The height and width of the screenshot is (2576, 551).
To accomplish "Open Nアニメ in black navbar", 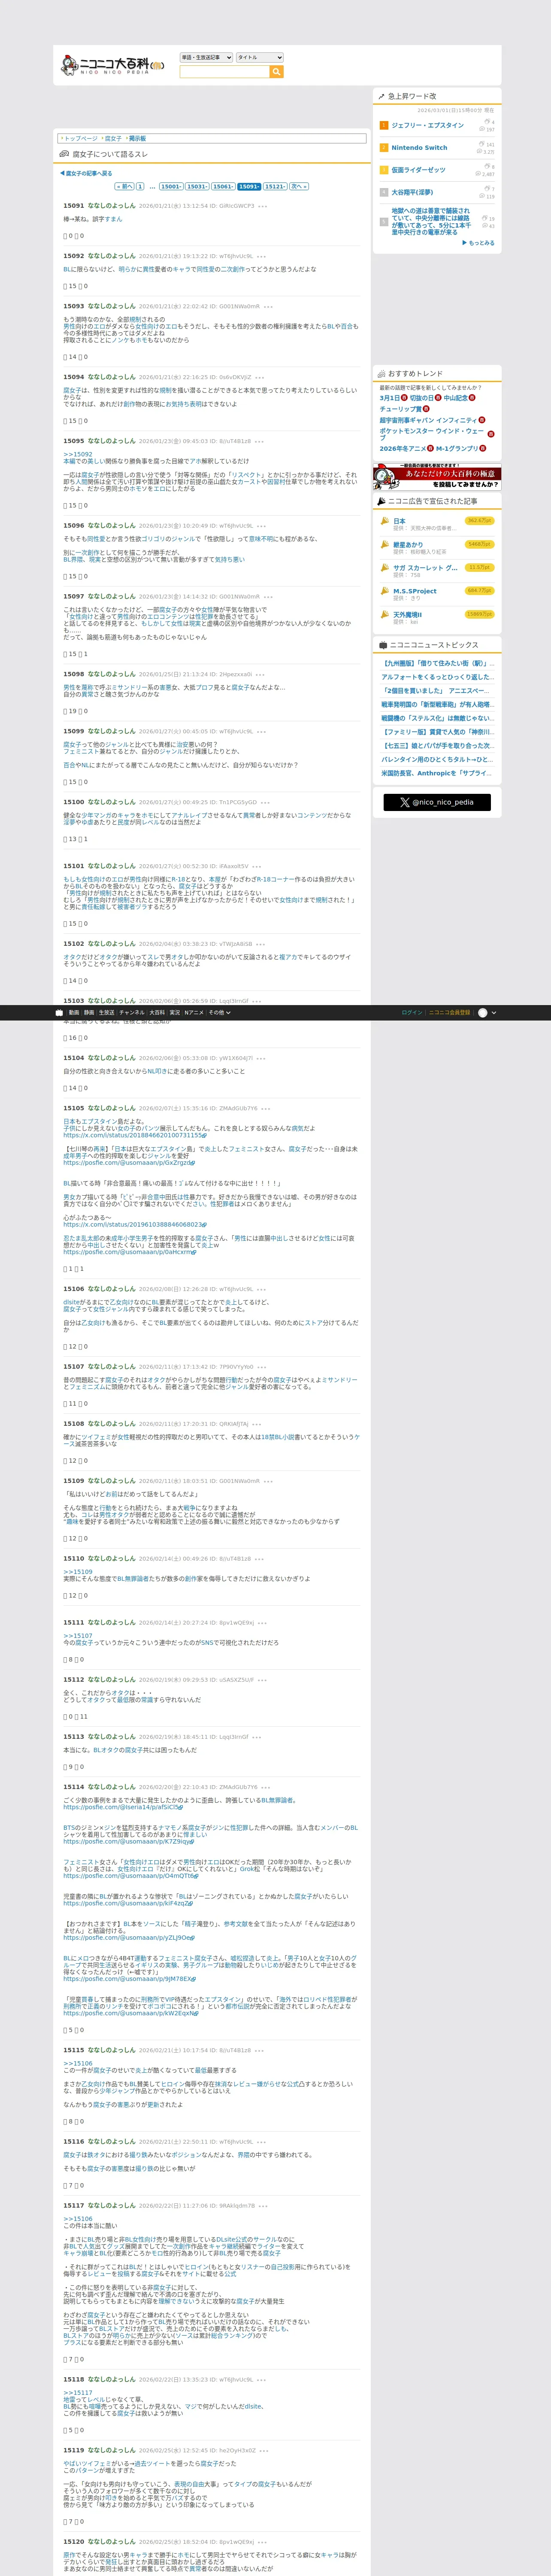I will click(x=194, y=1012).
